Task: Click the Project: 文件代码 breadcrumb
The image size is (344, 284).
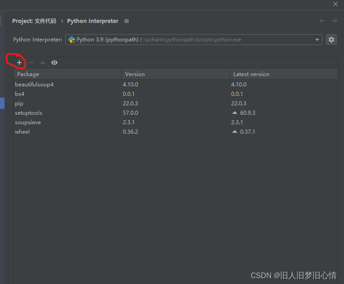Action: (x=34, y=21)
